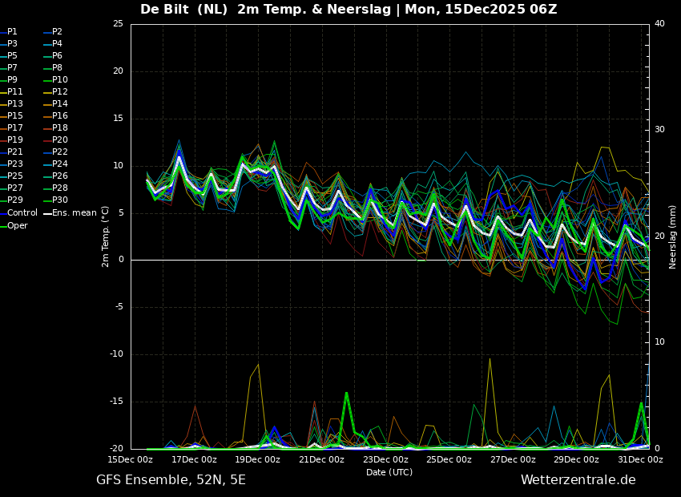Screen dimensions: 681x497
Task: Select the P15 legend entry
Action: click(x=15, y=116)
